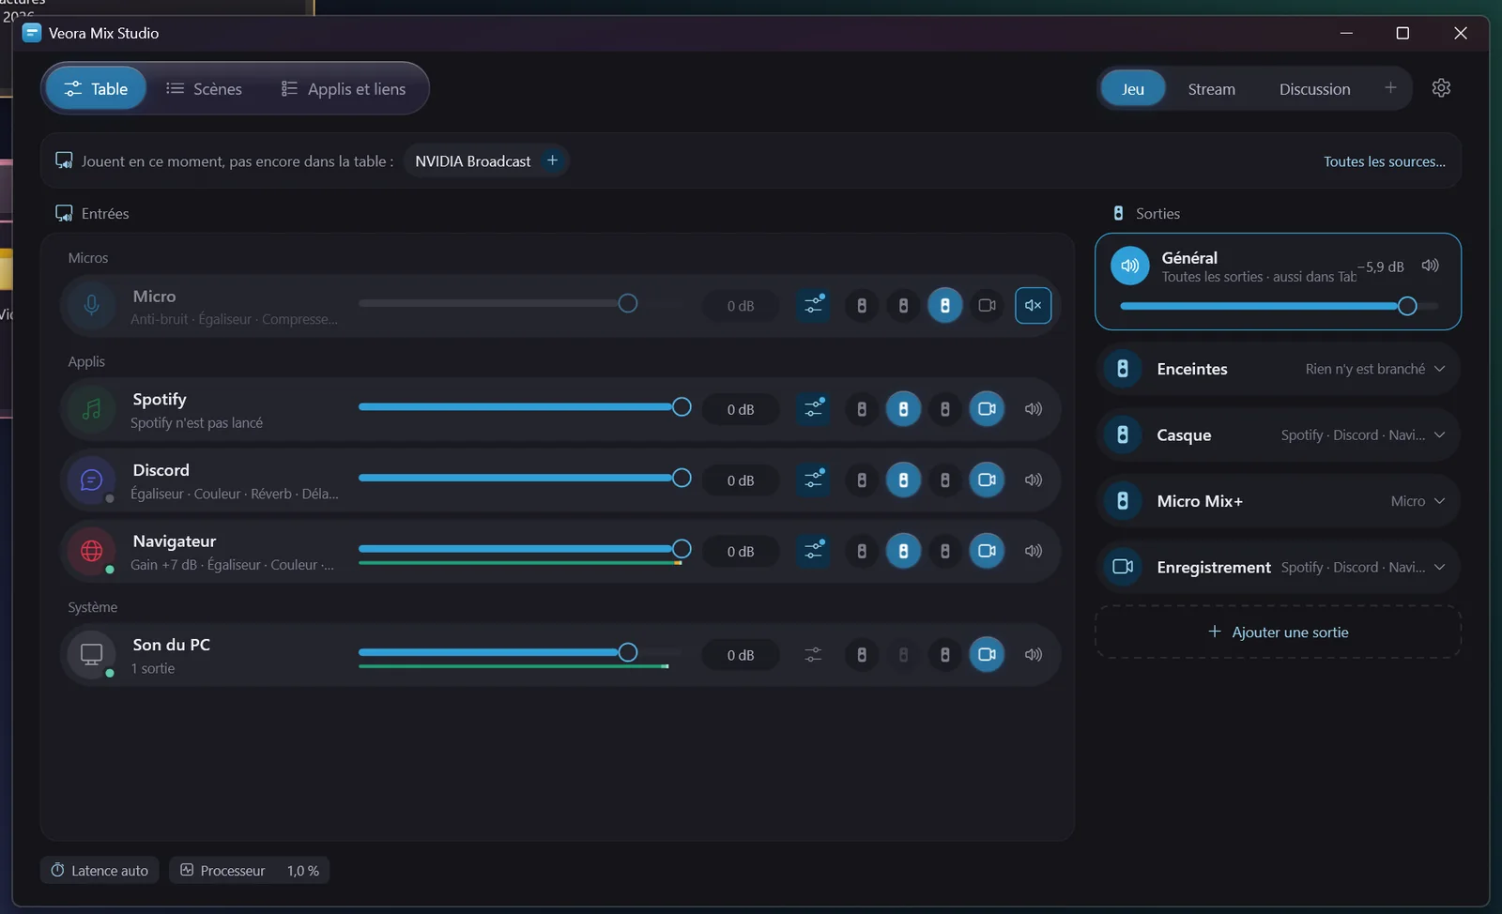Expand the Enceintes output
The image size is (1502, 914).
tap(1439, 369)
